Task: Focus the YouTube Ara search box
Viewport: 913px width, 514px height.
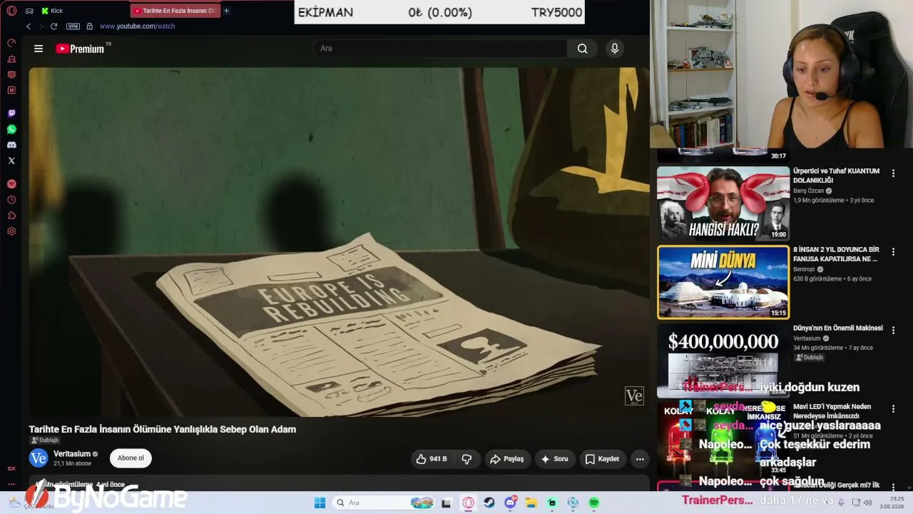Action: (x=441, y=49)
